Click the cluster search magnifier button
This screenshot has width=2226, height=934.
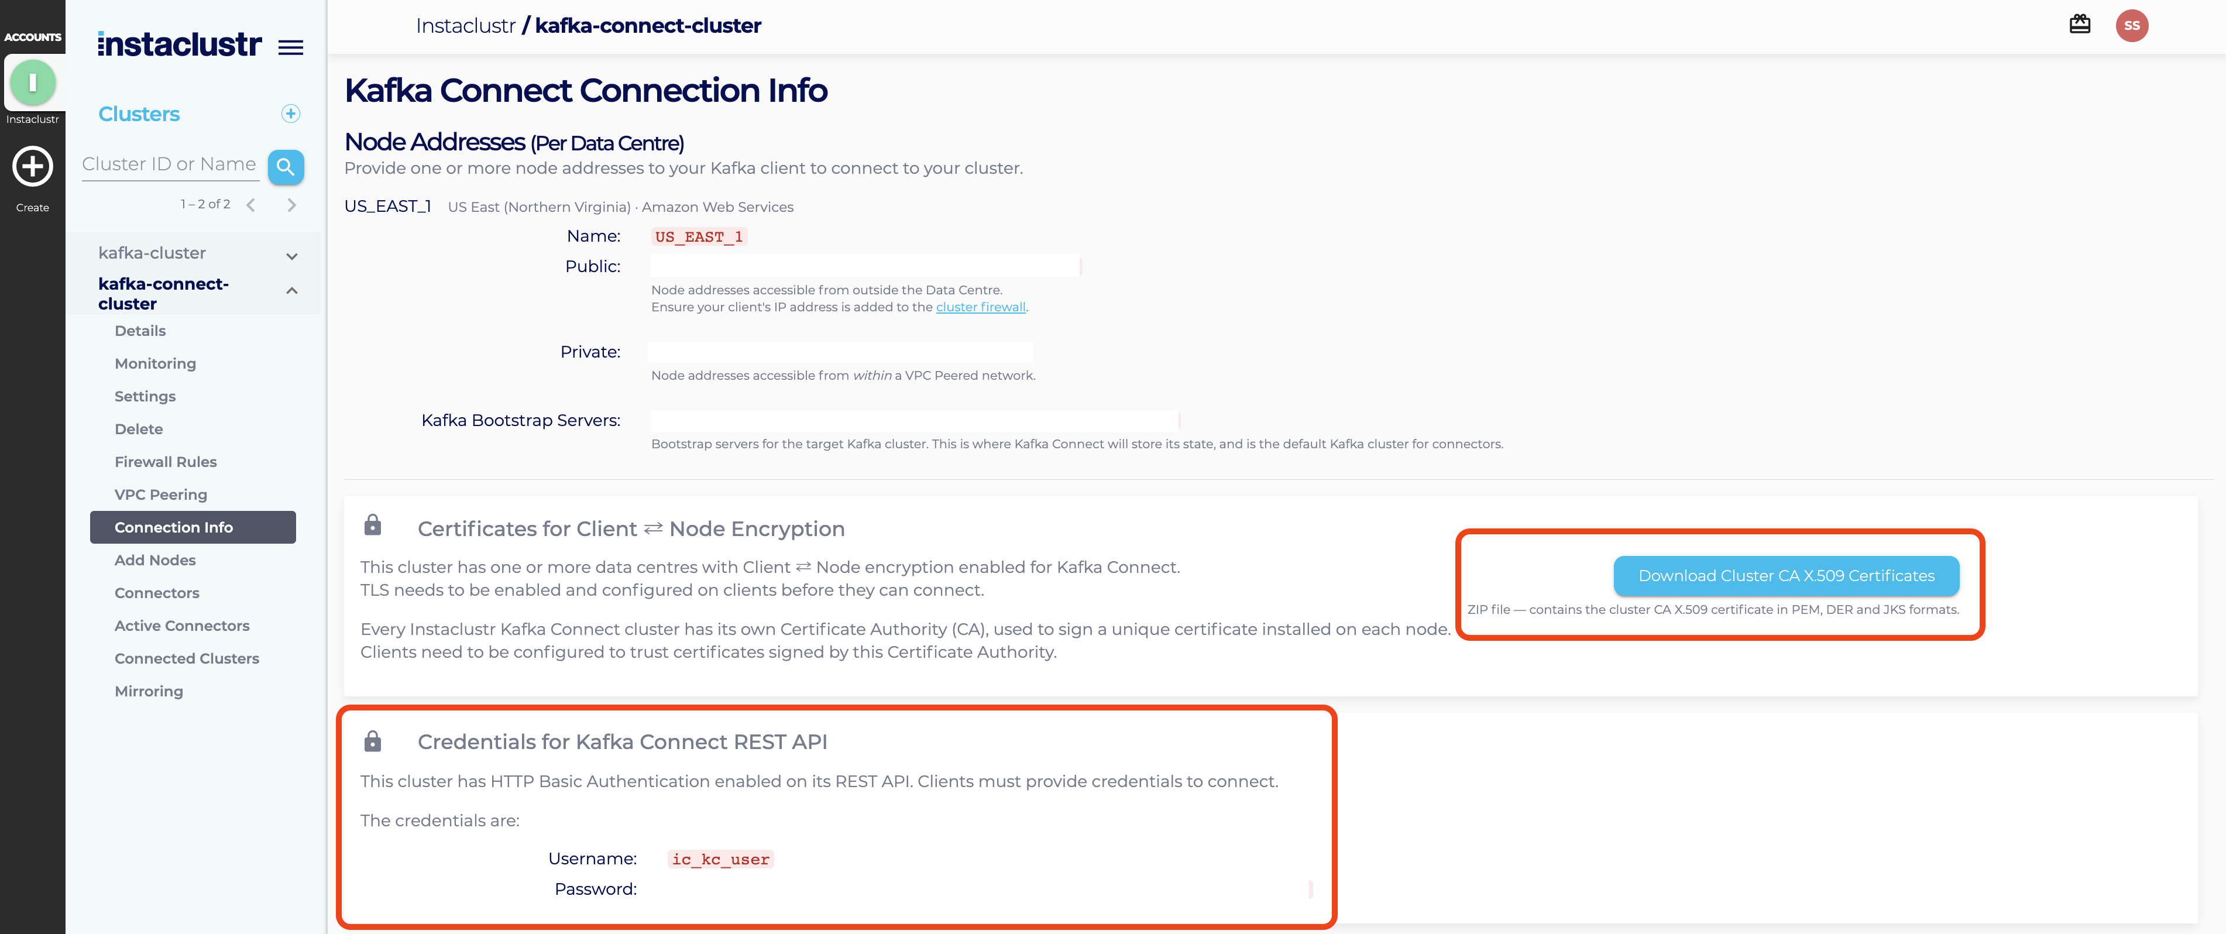tap(285, 167)
